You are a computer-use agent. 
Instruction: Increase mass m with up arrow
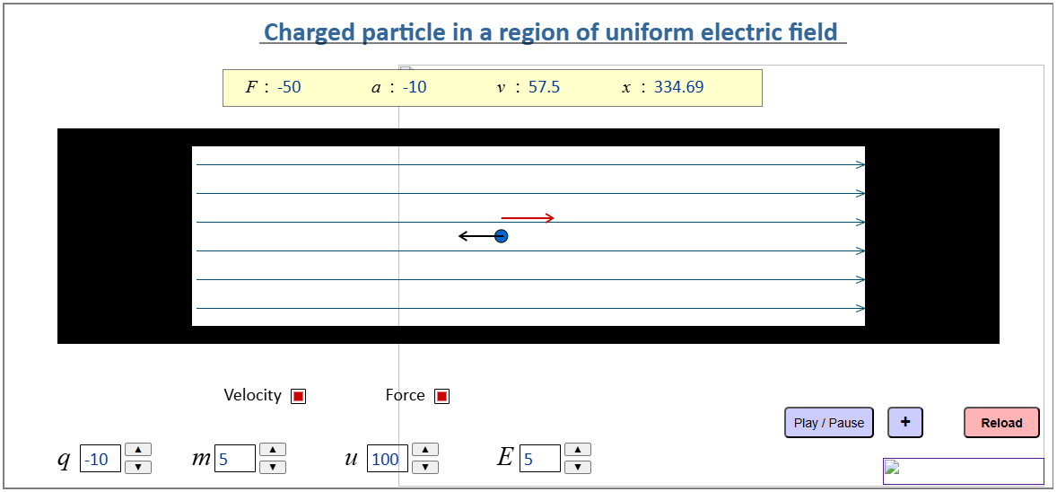(273, 450)
